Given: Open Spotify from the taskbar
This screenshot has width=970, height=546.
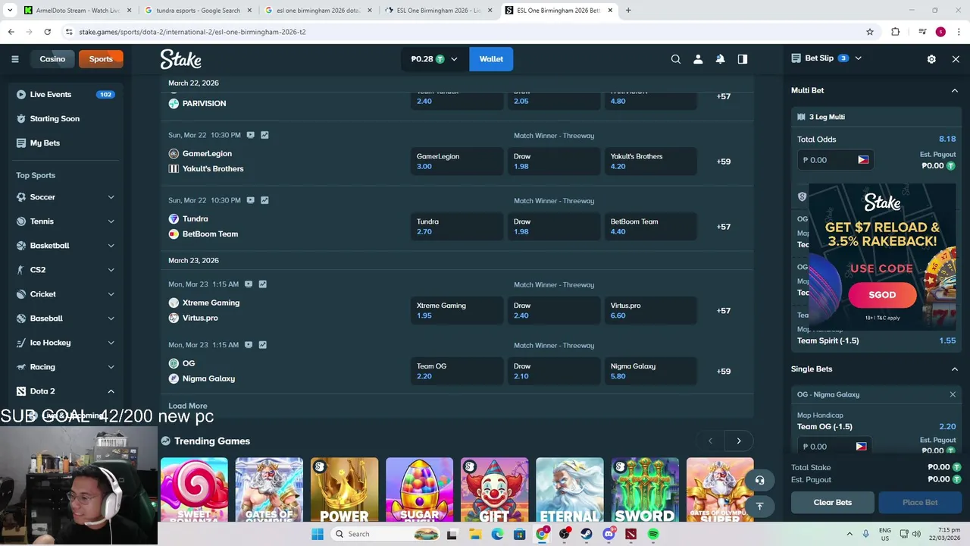Looking at the screenshot, I should 653,534.
